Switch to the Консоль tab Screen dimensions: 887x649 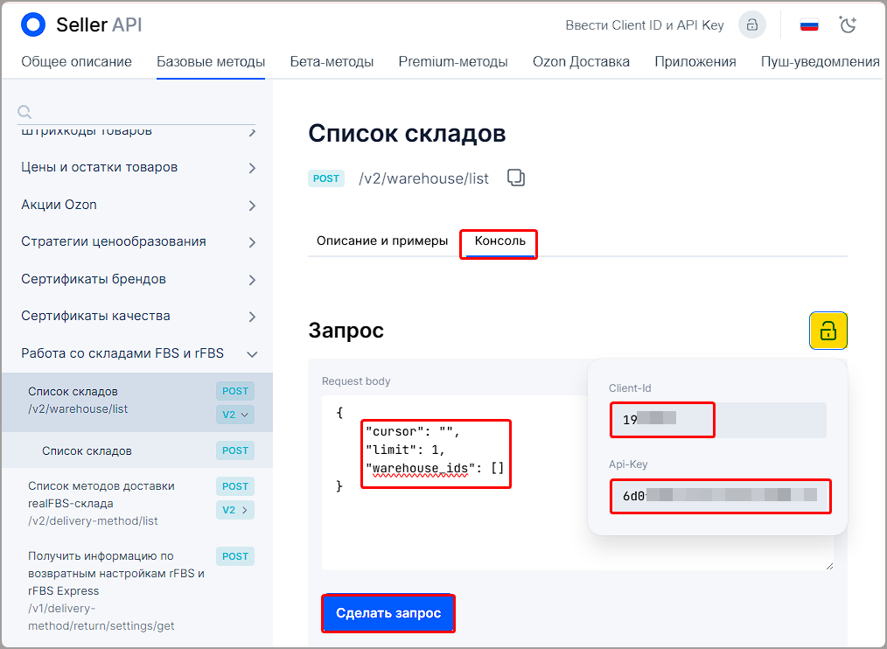[x=499, y=241]
